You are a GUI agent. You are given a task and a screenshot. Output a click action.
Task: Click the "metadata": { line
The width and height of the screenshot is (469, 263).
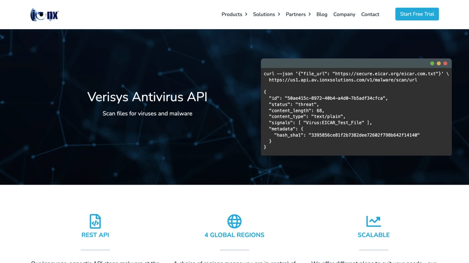[x=286, y=129]
